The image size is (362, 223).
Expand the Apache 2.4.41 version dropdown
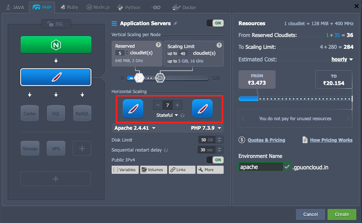pos(135,128)
